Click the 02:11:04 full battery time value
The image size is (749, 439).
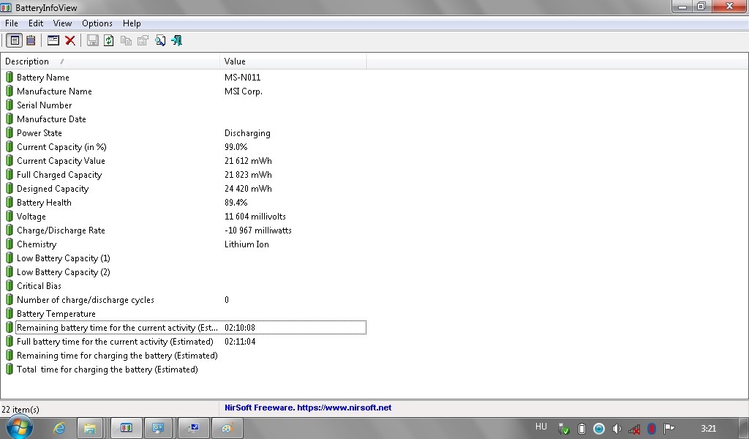coord(240,342)
